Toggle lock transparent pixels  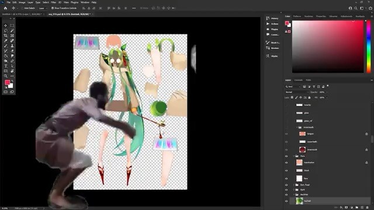292,97
